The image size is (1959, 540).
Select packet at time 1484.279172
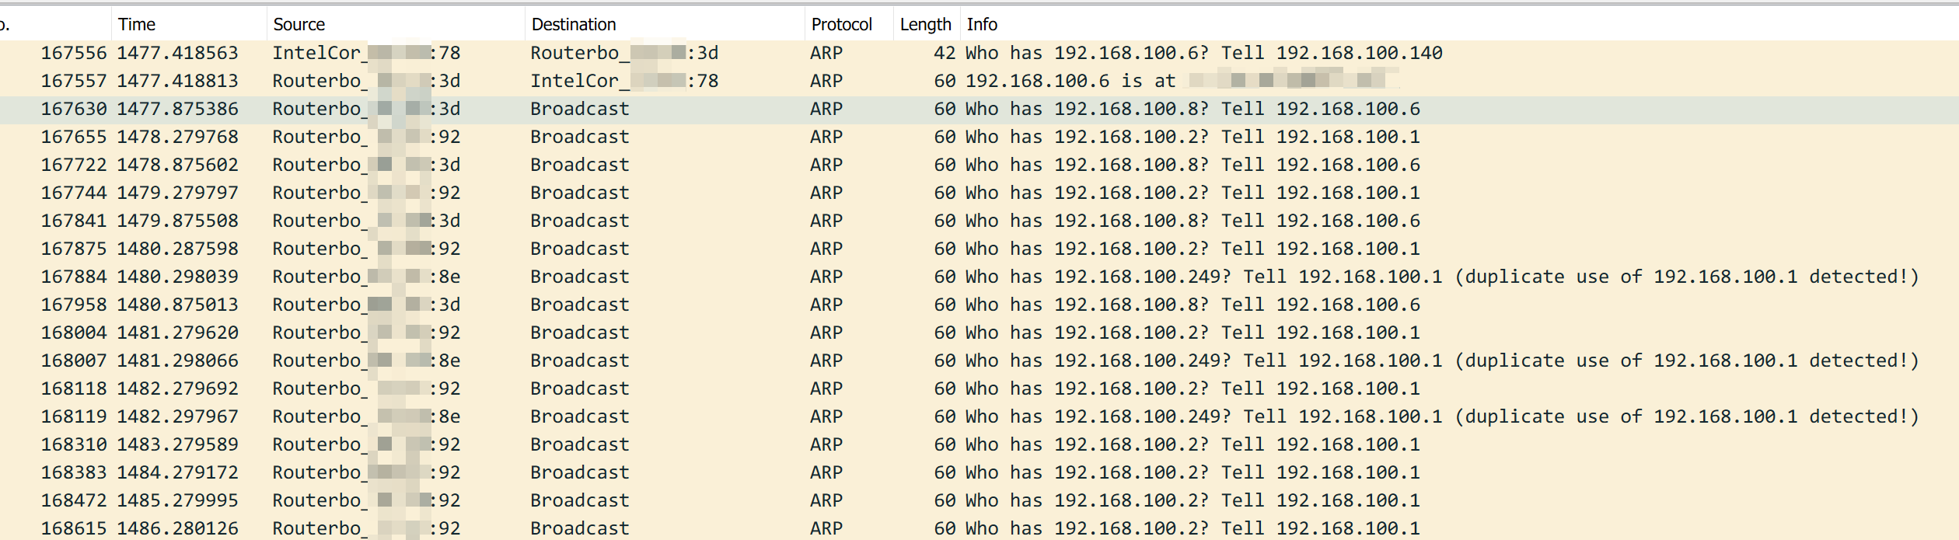tap(177, 472)
